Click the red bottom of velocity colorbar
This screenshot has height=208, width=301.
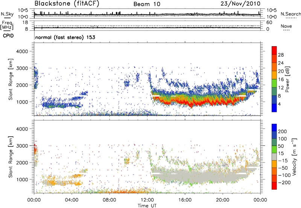coord(274,186)
